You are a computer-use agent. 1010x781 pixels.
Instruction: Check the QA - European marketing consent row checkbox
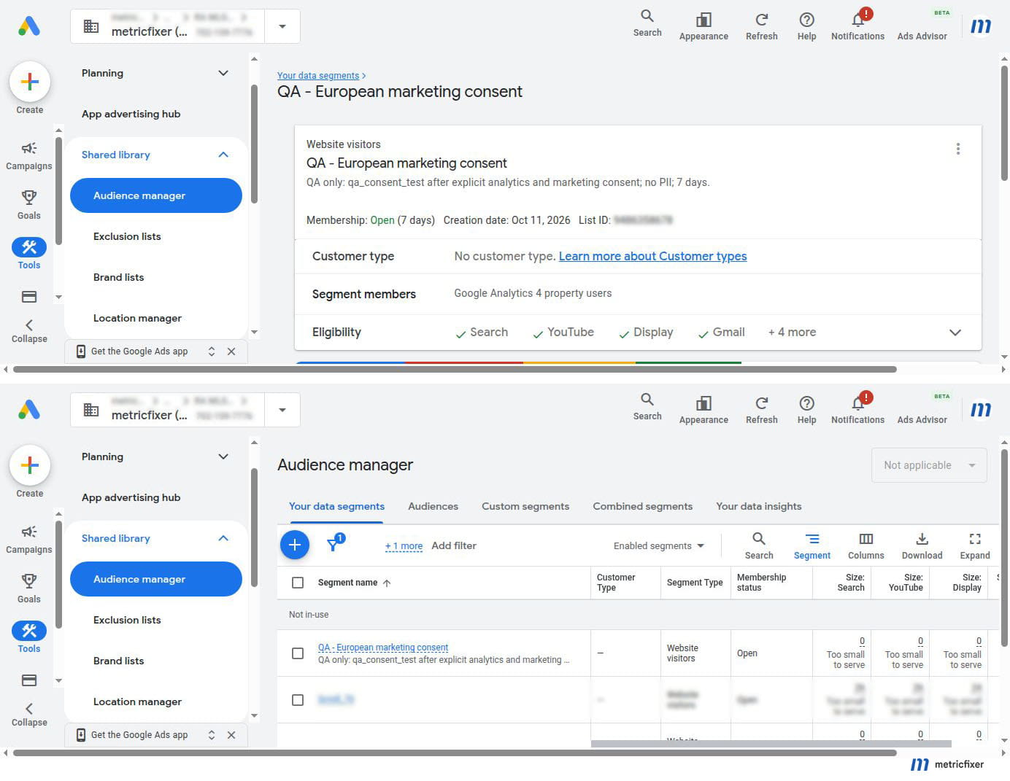coord(298,653)
